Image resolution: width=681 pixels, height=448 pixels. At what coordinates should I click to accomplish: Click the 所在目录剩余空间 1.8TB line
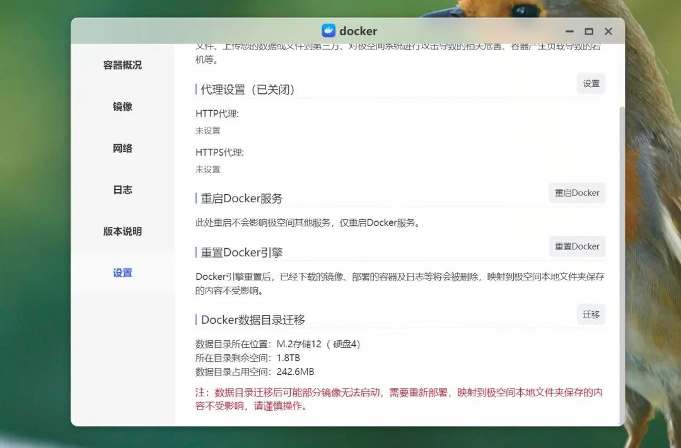pyautogui.click(x=248, y=358)
